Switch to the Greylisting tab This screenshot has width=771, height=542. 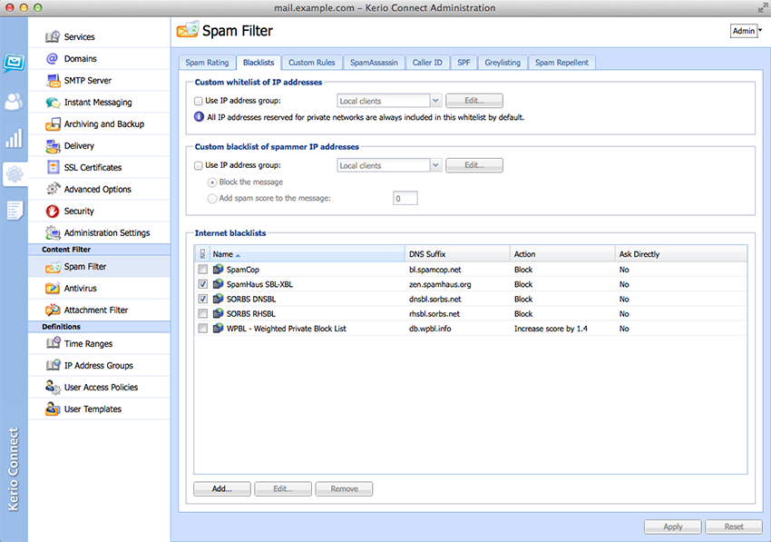503,63
